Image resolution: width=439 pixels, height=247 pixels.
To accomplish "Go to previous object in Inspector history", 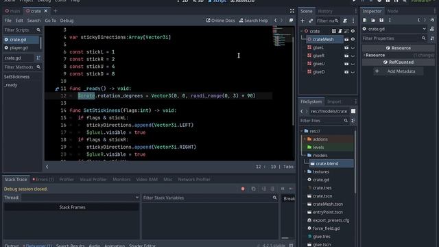I will click(x=418, y=20).
